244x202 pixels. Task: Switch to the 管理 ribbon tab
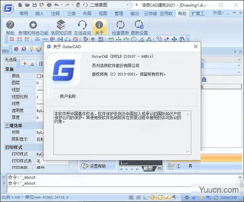coord(119,14)
